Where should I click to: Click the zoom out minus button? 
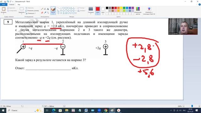point(183,106)
